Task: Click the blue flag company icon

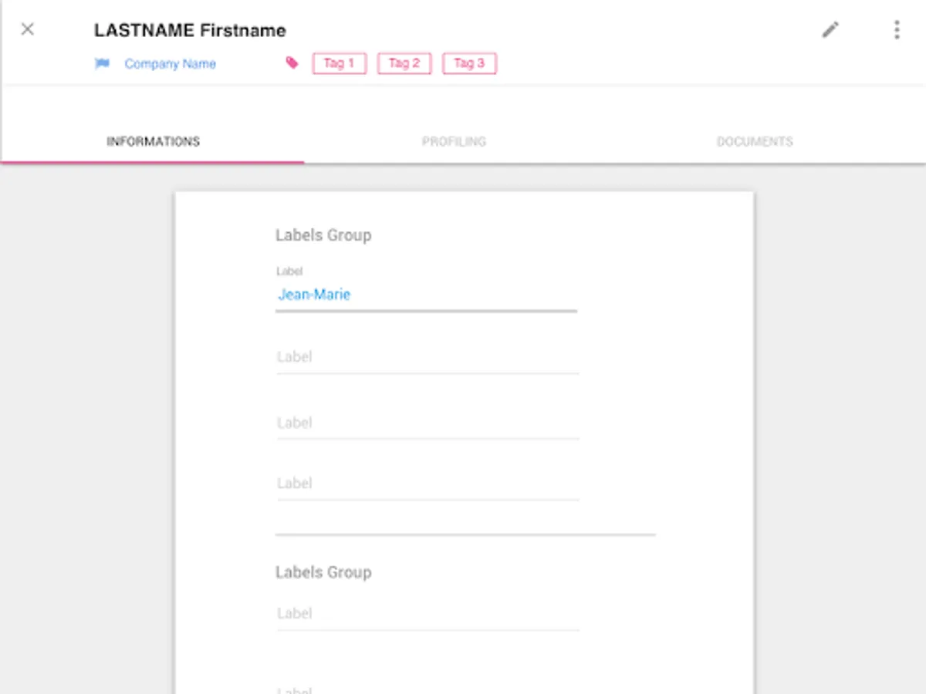Action: pos(102,63)
